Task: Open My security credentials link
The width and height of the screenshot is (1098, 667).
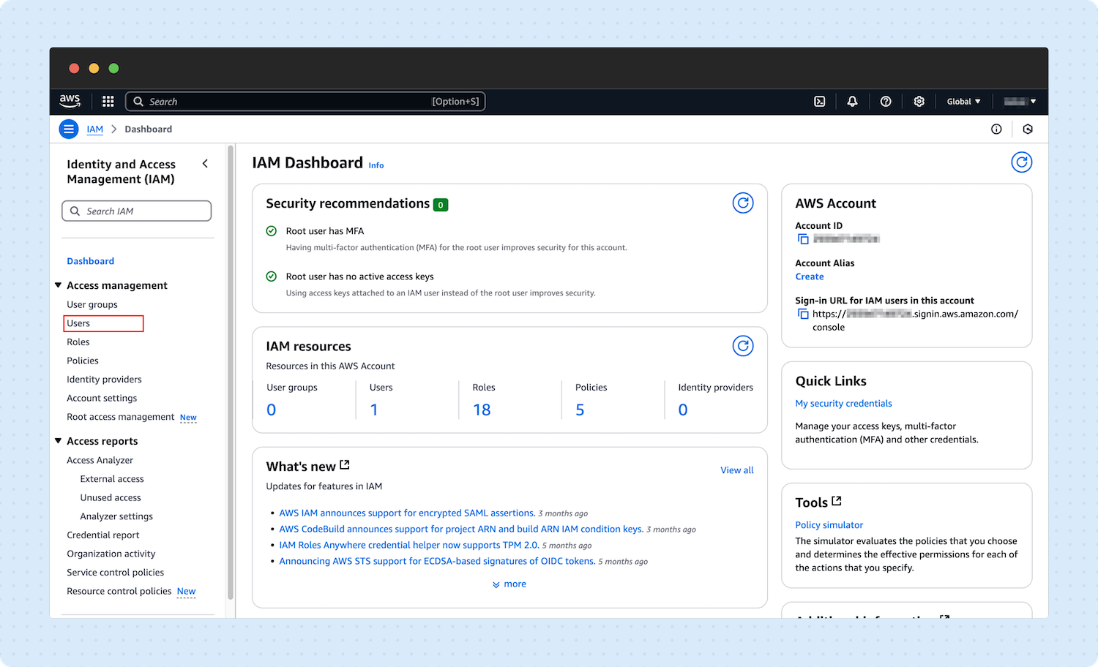Action: (x=844, y=404)
